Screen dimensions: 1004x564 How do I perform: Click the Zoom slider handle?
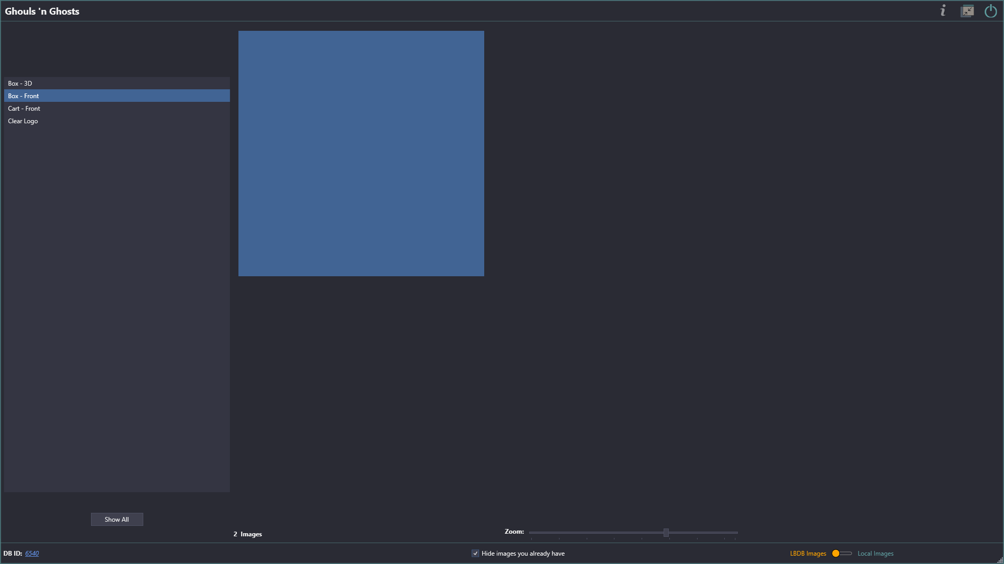click(666, 533)
